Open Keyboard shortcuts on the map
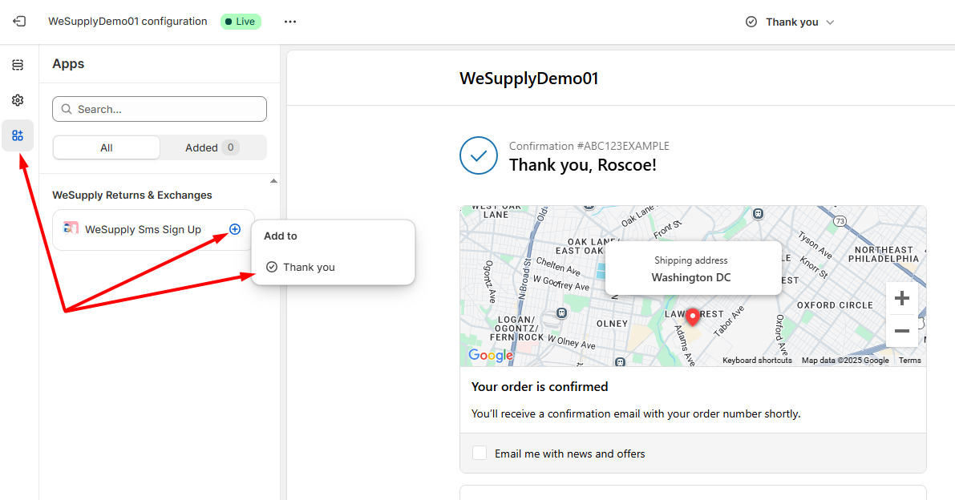The height and width of the screenshot is (500, 955). (x=757, y=360)
